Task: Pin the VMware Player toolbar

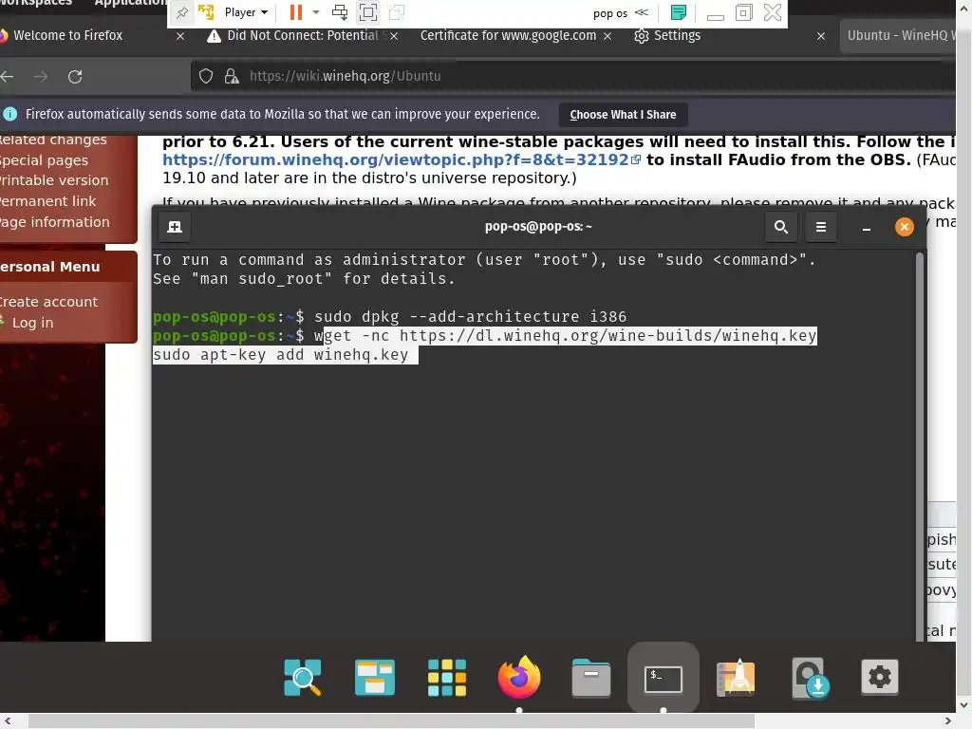Action: (181, 12)
